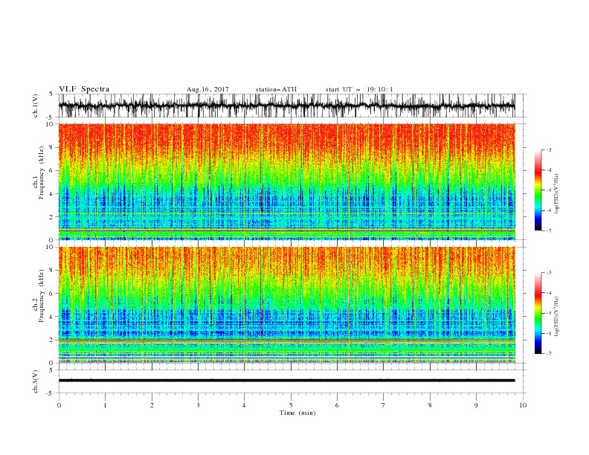This screenshot has width=589, height=455.
Task: Click the ch.2 lower colorbar
Action: (x=538, y=313)
